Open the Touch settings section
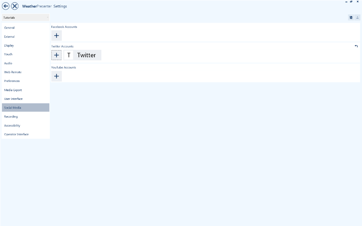Screen dimensions: 362x226 (26, 55)
